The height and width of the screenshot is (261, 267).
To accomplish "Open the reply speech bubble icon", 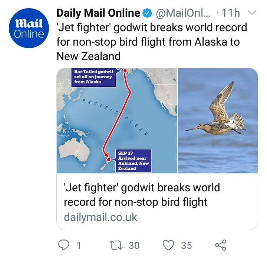I will [x=64, y=245].
